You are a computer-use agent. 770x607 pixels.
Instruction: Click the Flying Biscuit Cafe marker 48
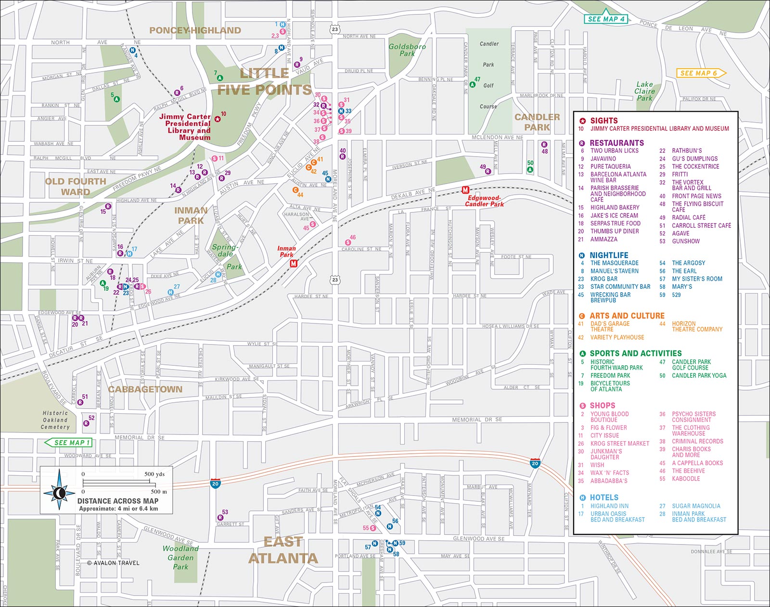[544, 144]
